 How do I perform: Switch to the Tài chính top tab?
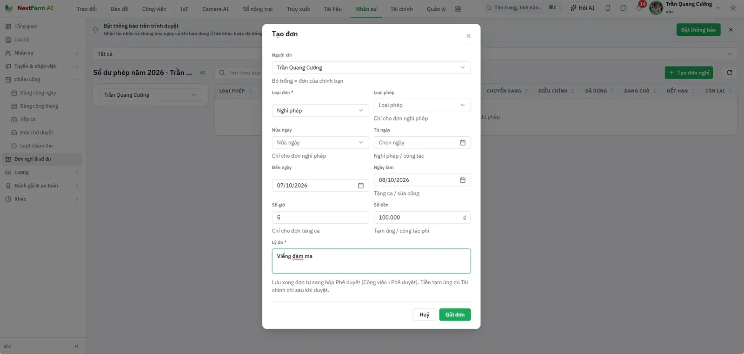401,9
